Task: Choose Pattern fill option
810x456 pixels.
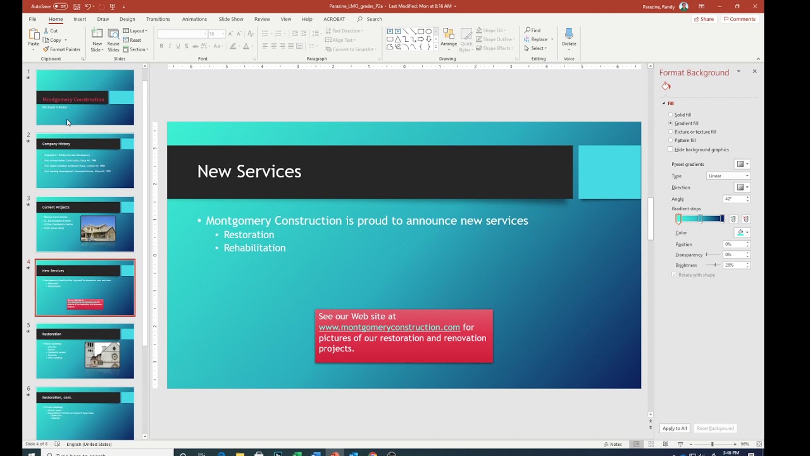Action: click(x=683, y=141)
